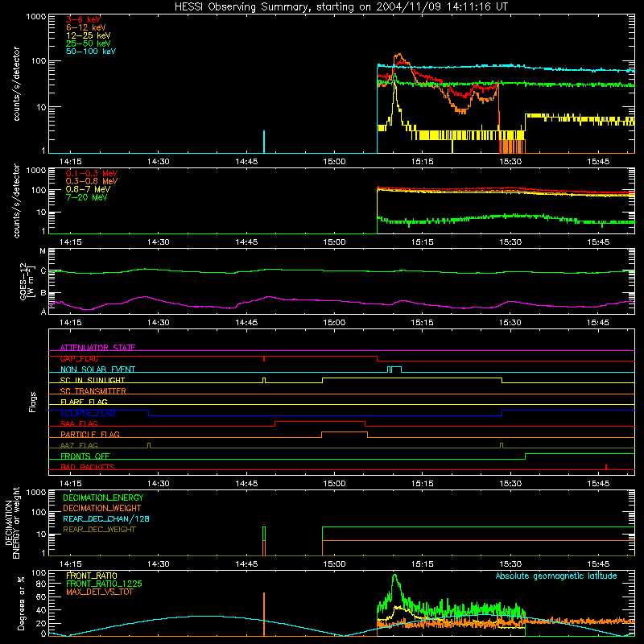This screenshot has width=644, height=644.
Task: Pick the 'PARTICLE_FLAG' flag label
Action: (90, 434)
